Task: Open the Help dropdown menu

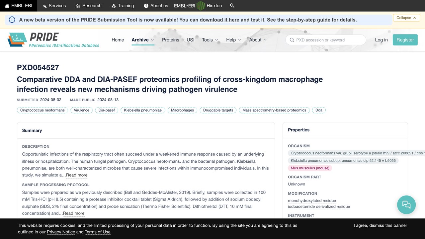Action: [x=233, y=40]
